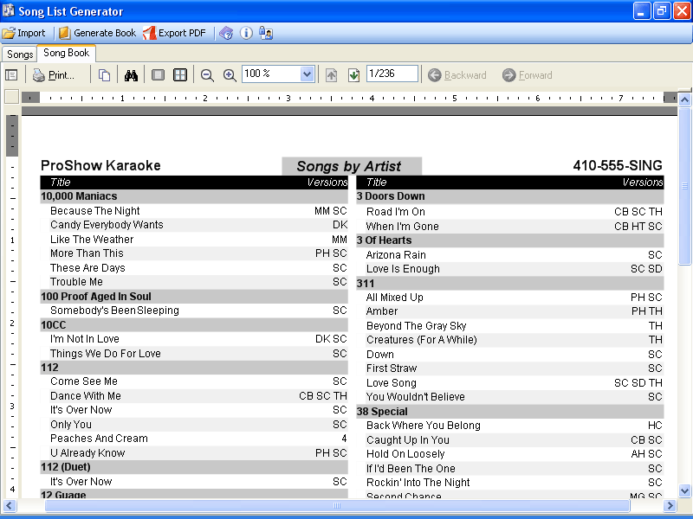Screen dimensions: 693x519
Task: Click the "410-555-SING" phone text
Action: point(618,165)
